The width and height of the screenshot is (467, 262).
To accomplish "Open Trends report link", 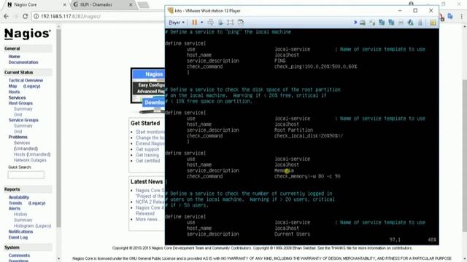I will click(x=15, y=203).
